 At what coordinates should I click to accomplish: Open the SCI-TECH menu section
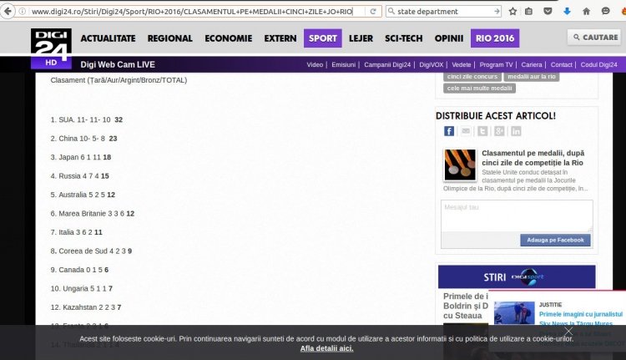pyautogui.click(x=404, y=38)
